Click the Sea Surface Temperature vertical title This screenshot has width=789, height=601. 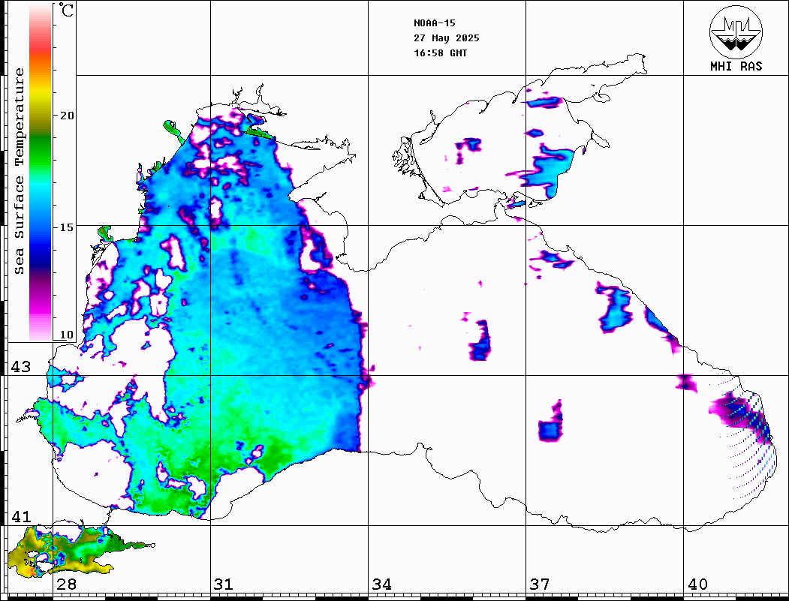pyautogui.click(x=19, y=171)
